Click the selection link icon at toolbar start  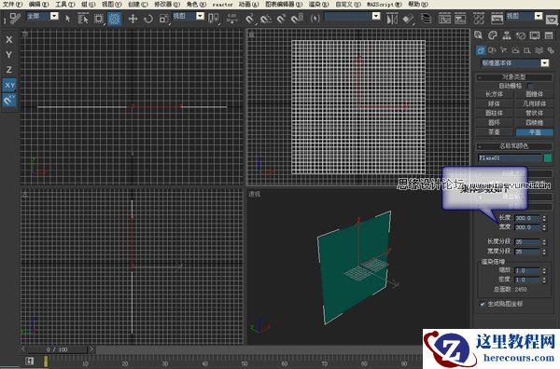pyautogui.click(x=15, y=19)
